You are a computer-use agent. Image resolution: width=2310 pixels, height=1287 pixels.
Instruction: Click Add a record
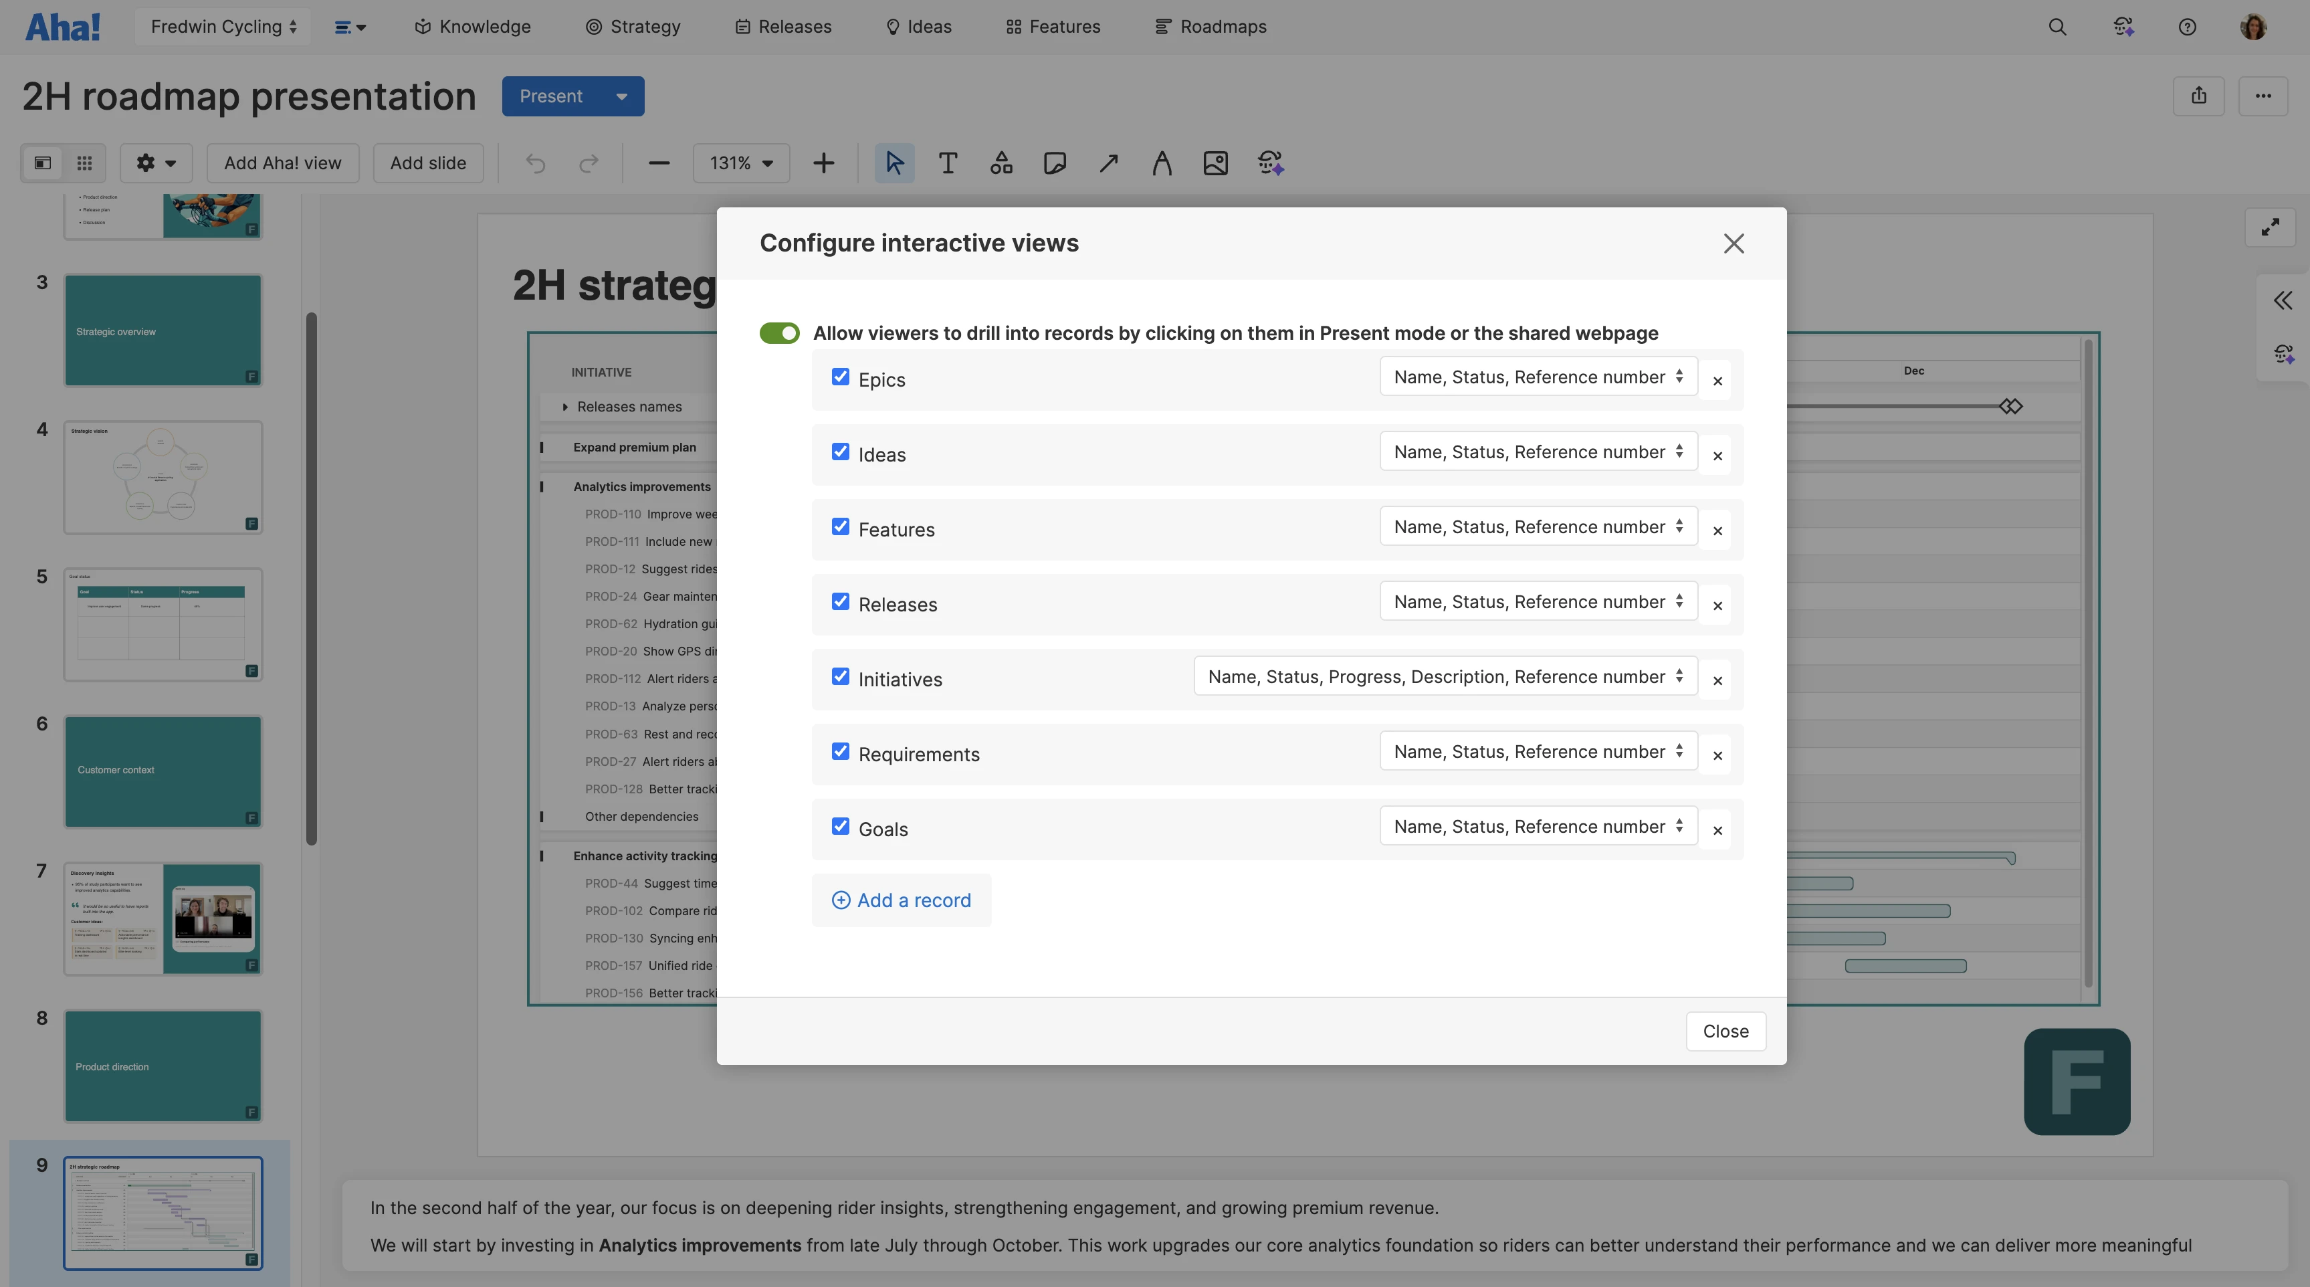pos(902,900)
